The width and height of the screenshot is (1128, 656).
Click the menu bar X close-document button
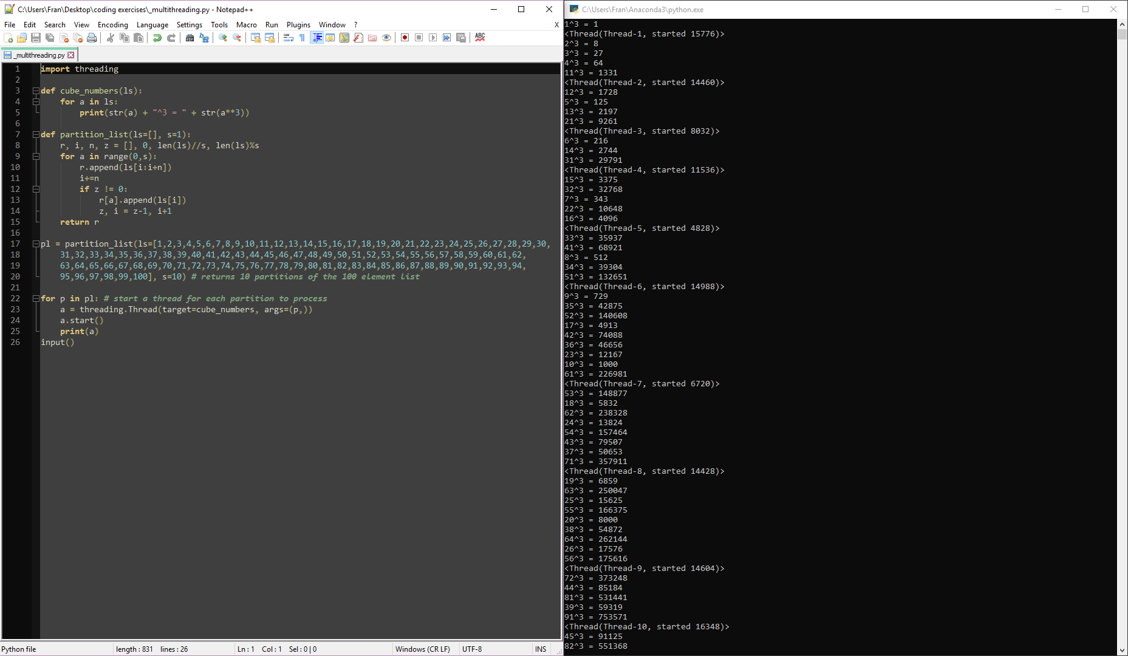click(556, 25)
